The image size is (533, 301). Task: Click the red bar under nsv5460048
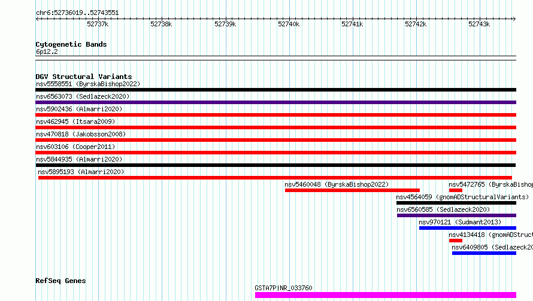click(x=352, y=190)
